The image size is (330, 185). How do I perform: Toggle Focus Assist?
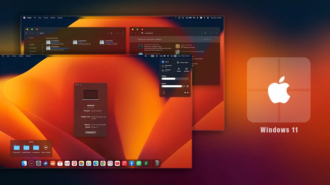183,62
